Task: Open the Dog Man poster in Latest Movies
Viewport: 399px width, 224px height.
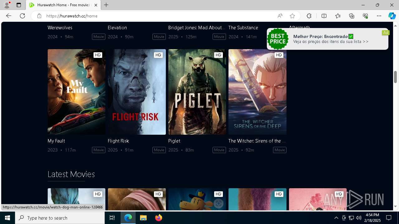Action: tap(197, 199)
